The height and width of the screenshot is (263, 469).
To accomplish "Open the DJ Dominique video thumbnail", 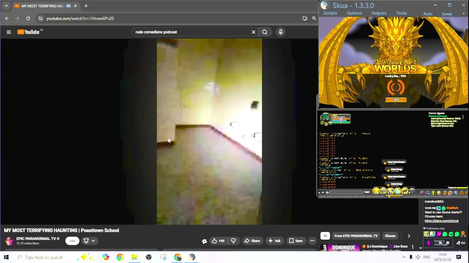I will pos(340,248).
